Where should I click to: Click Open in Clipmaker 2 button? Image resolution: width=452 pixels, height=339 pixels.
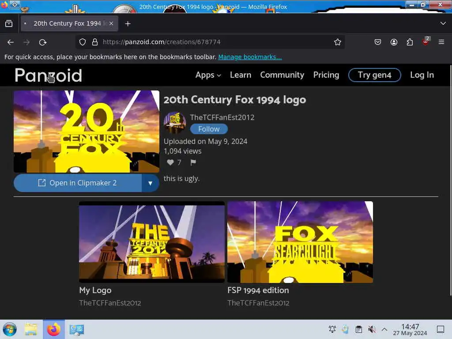78,183
